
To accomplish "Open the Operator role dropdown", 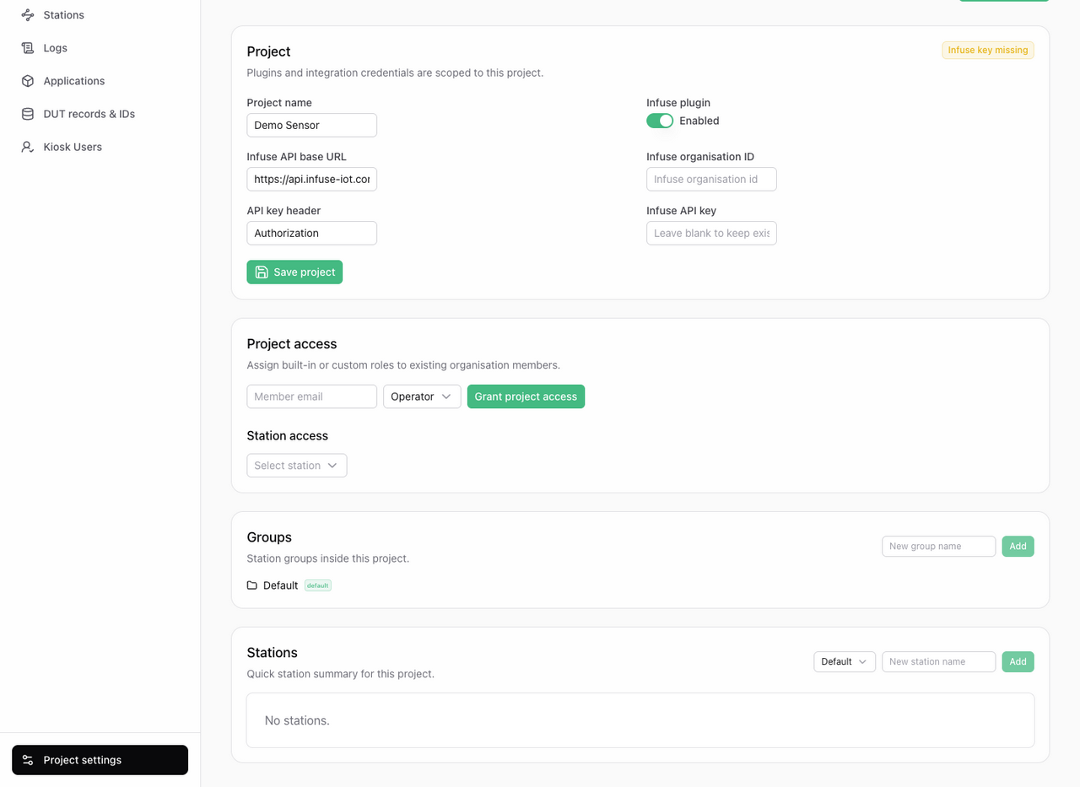I will [422, 396].
